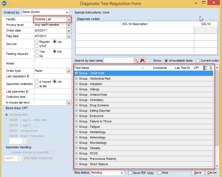Click the checklist column header icon

tap(205, 68)
